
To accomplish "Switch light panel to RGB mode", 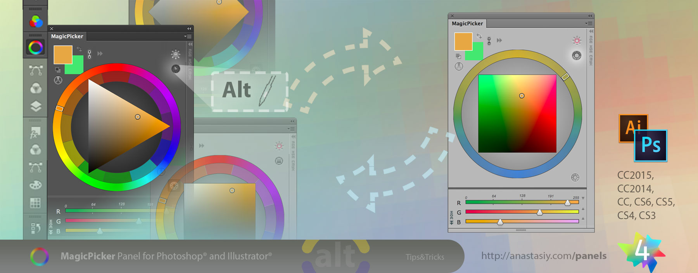I will coord(591,39).
